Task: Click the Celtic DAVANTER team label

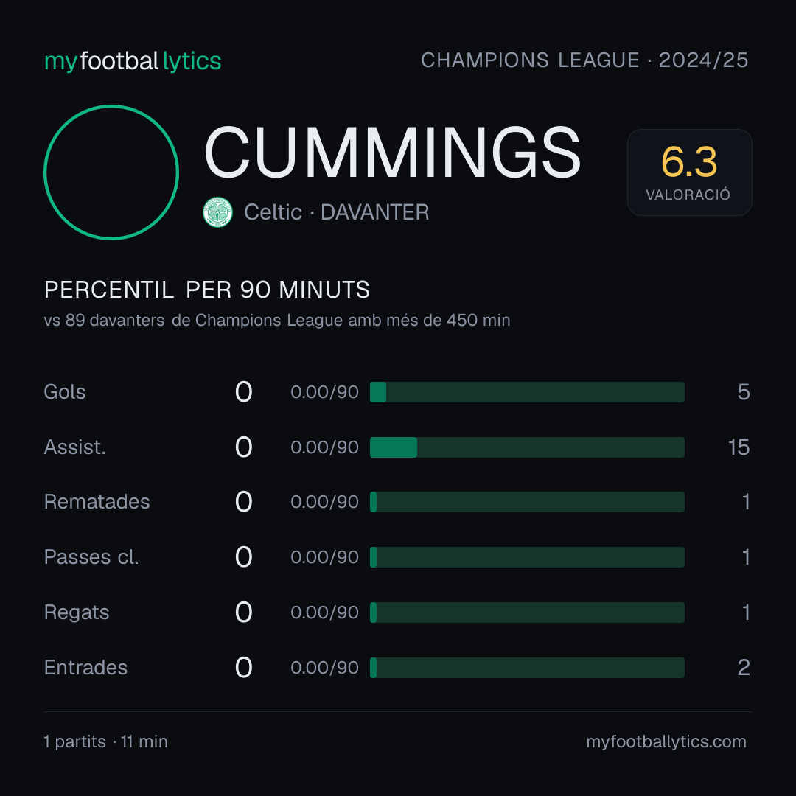Action: click(x=336, y=212)
